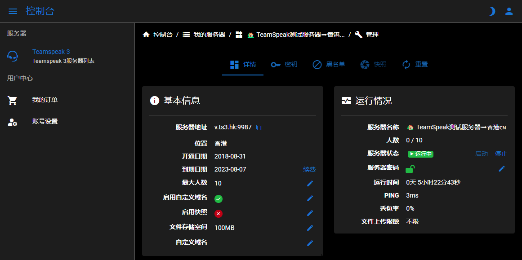Open the hamburger navigation menu
Screen dimensions: 522x260
[13, 11]
